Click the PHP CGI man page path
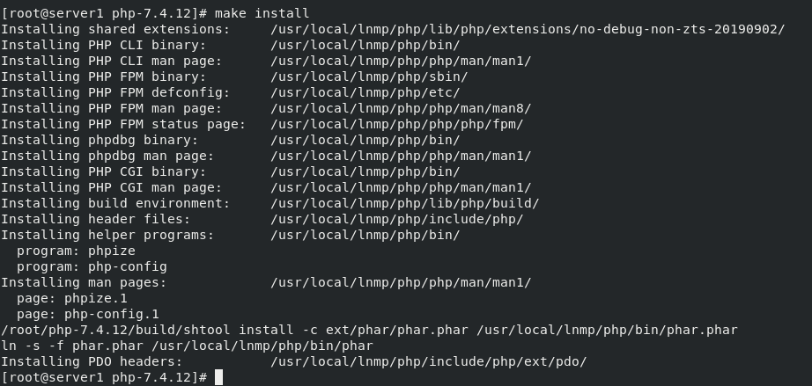This screenshot has height=386, width=812. 401,187
